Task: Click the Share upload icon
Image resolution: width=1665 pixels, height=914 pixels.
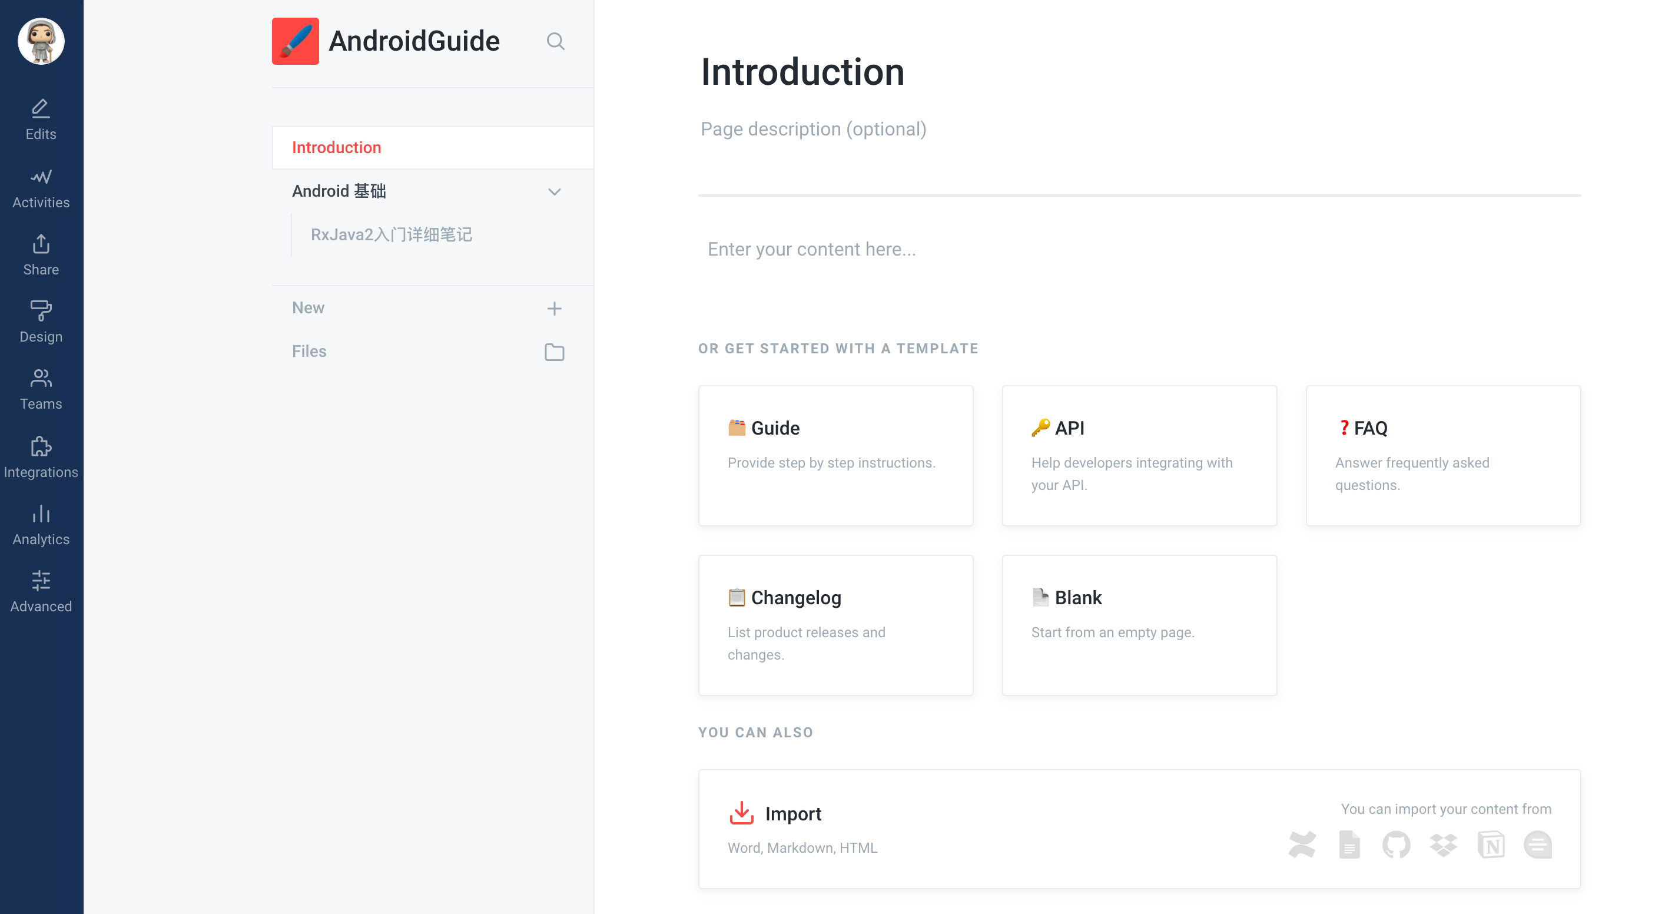Action: tap(41, 244)
